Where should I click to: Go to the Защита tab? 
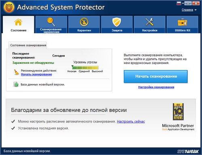point(117,25)
